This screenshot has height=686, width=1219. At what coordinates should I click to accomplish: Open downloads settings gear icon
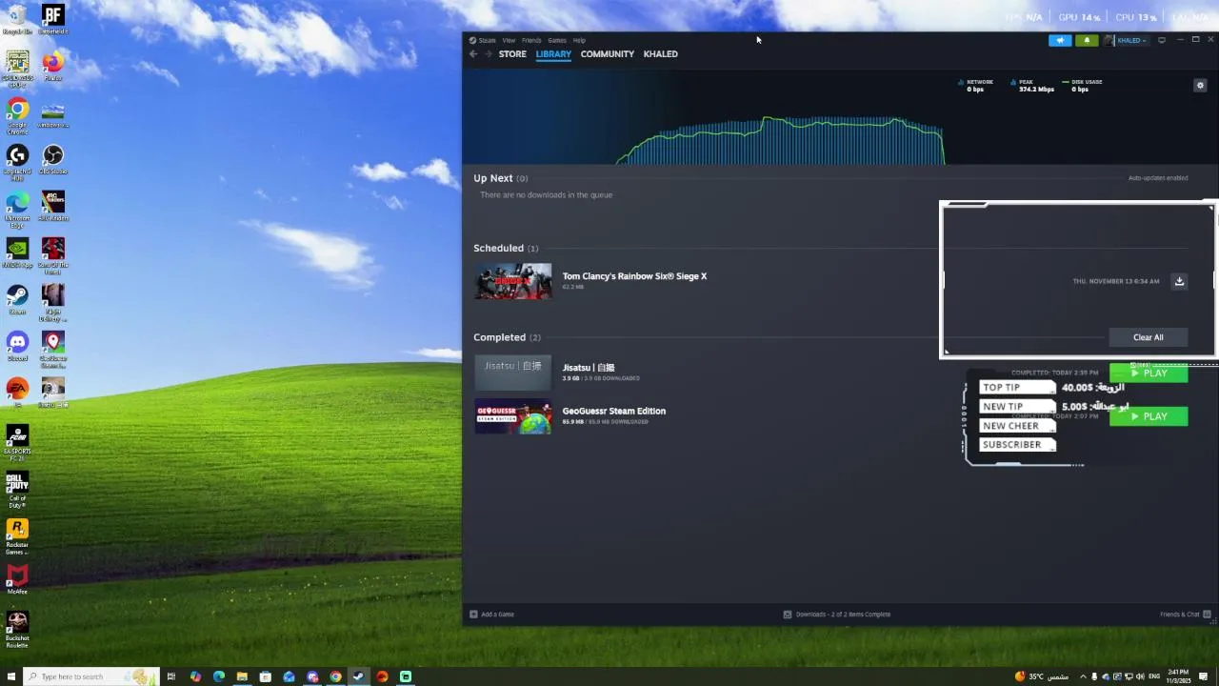point(1200,85)
